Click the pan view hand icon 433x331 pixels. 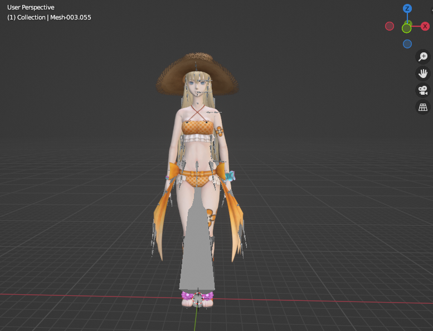coord(423,74)
